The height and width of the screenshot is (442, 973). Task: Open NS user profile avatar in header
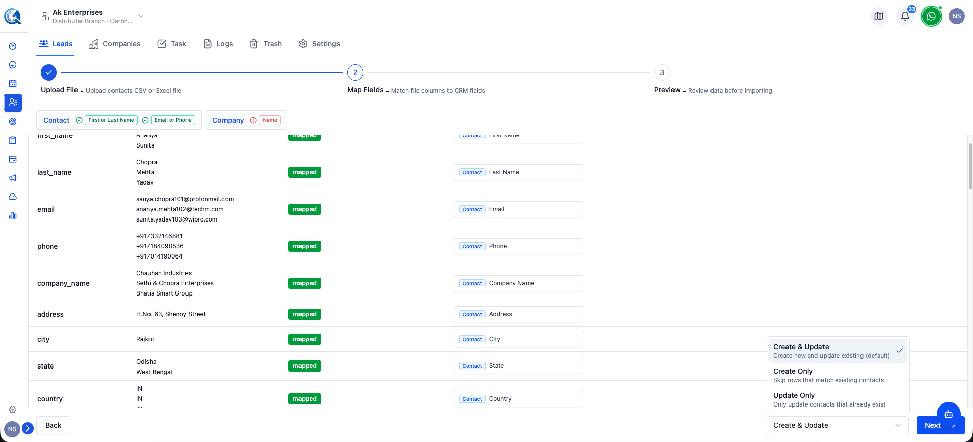(957, 16)
